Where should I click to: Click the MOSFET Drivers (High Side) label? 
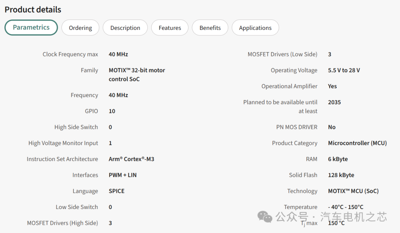click(x=63, y=223)
